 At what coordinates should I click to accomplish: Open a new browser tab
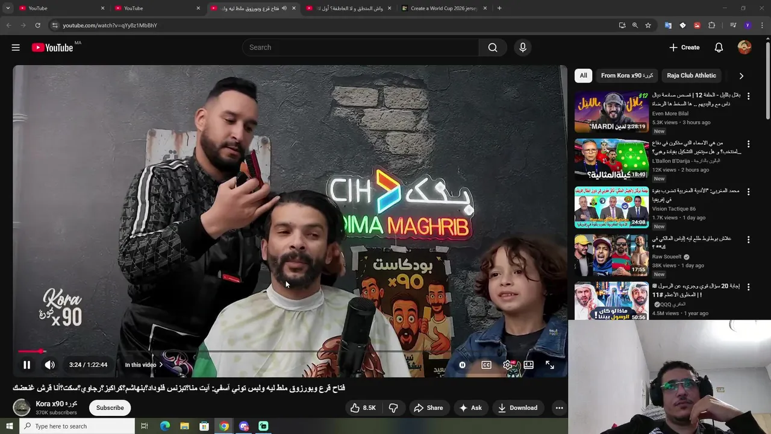[x=499, y=8]
